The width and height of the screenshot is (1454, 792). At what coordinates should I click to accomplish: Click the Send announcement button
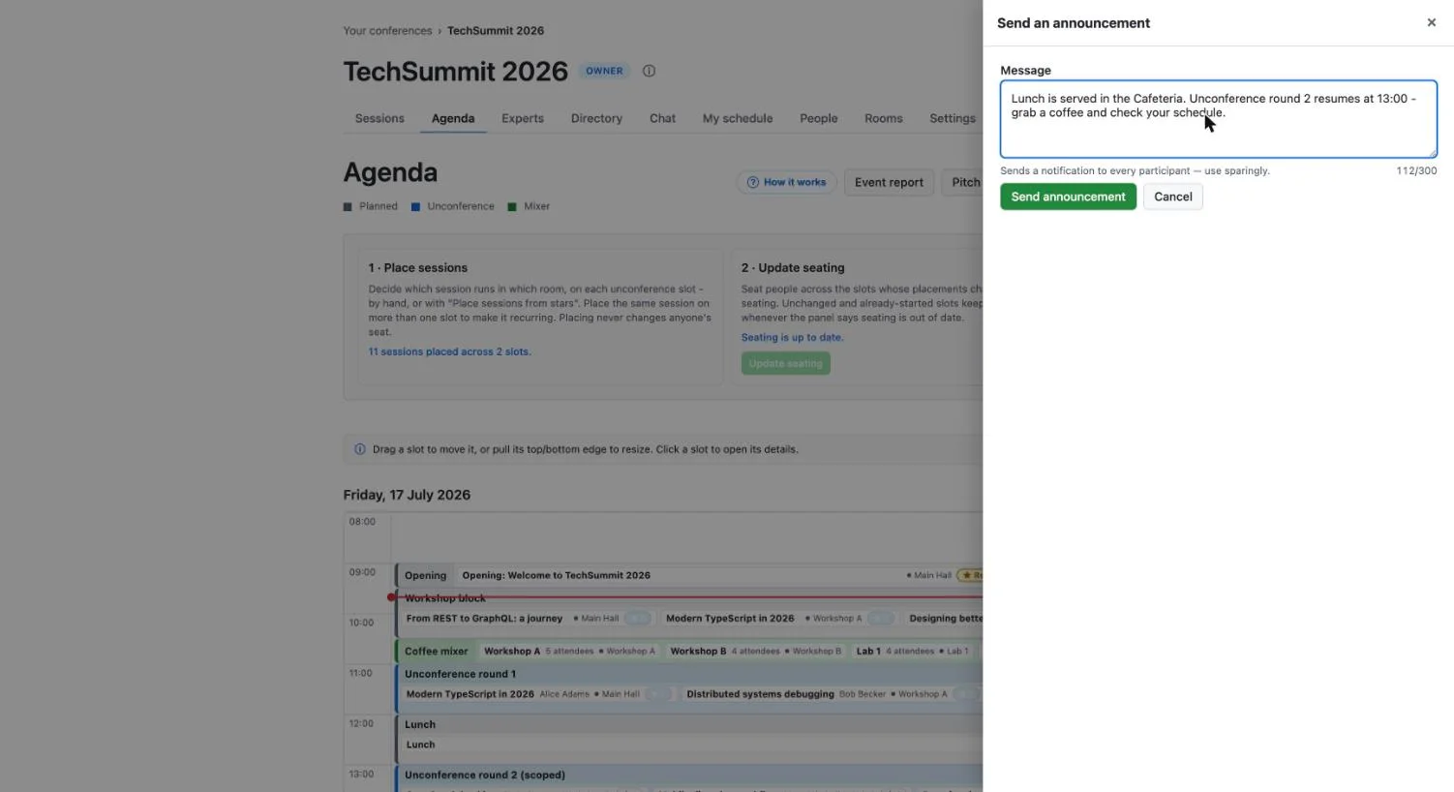[x=1068, y=197]
